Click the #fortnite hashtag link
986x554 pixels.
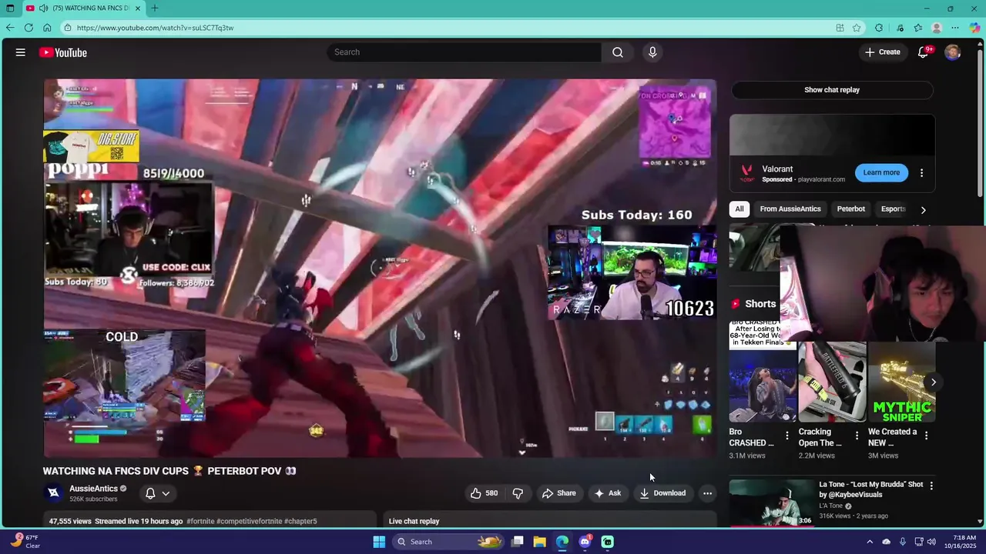coord(200,521)
